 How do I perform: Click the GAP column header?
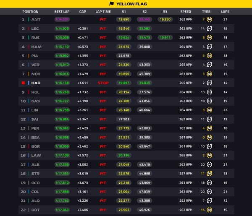coord(83,12)
